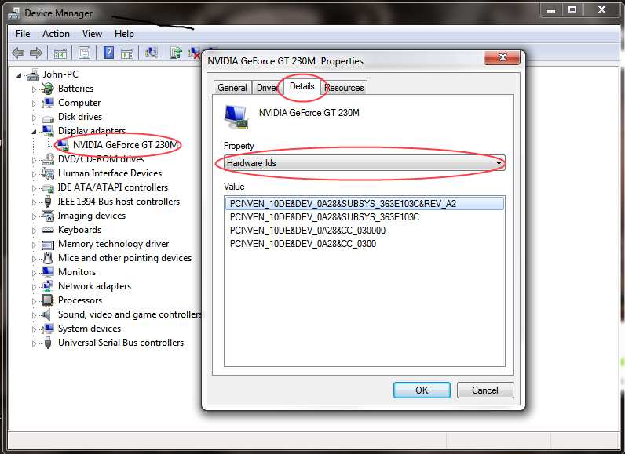
Task: Open the View menu
Action: coord(92,34)
